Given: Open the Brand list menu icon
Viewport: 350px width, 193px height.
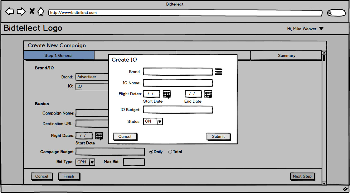Looking at the screenshot, I should point(219,72).
